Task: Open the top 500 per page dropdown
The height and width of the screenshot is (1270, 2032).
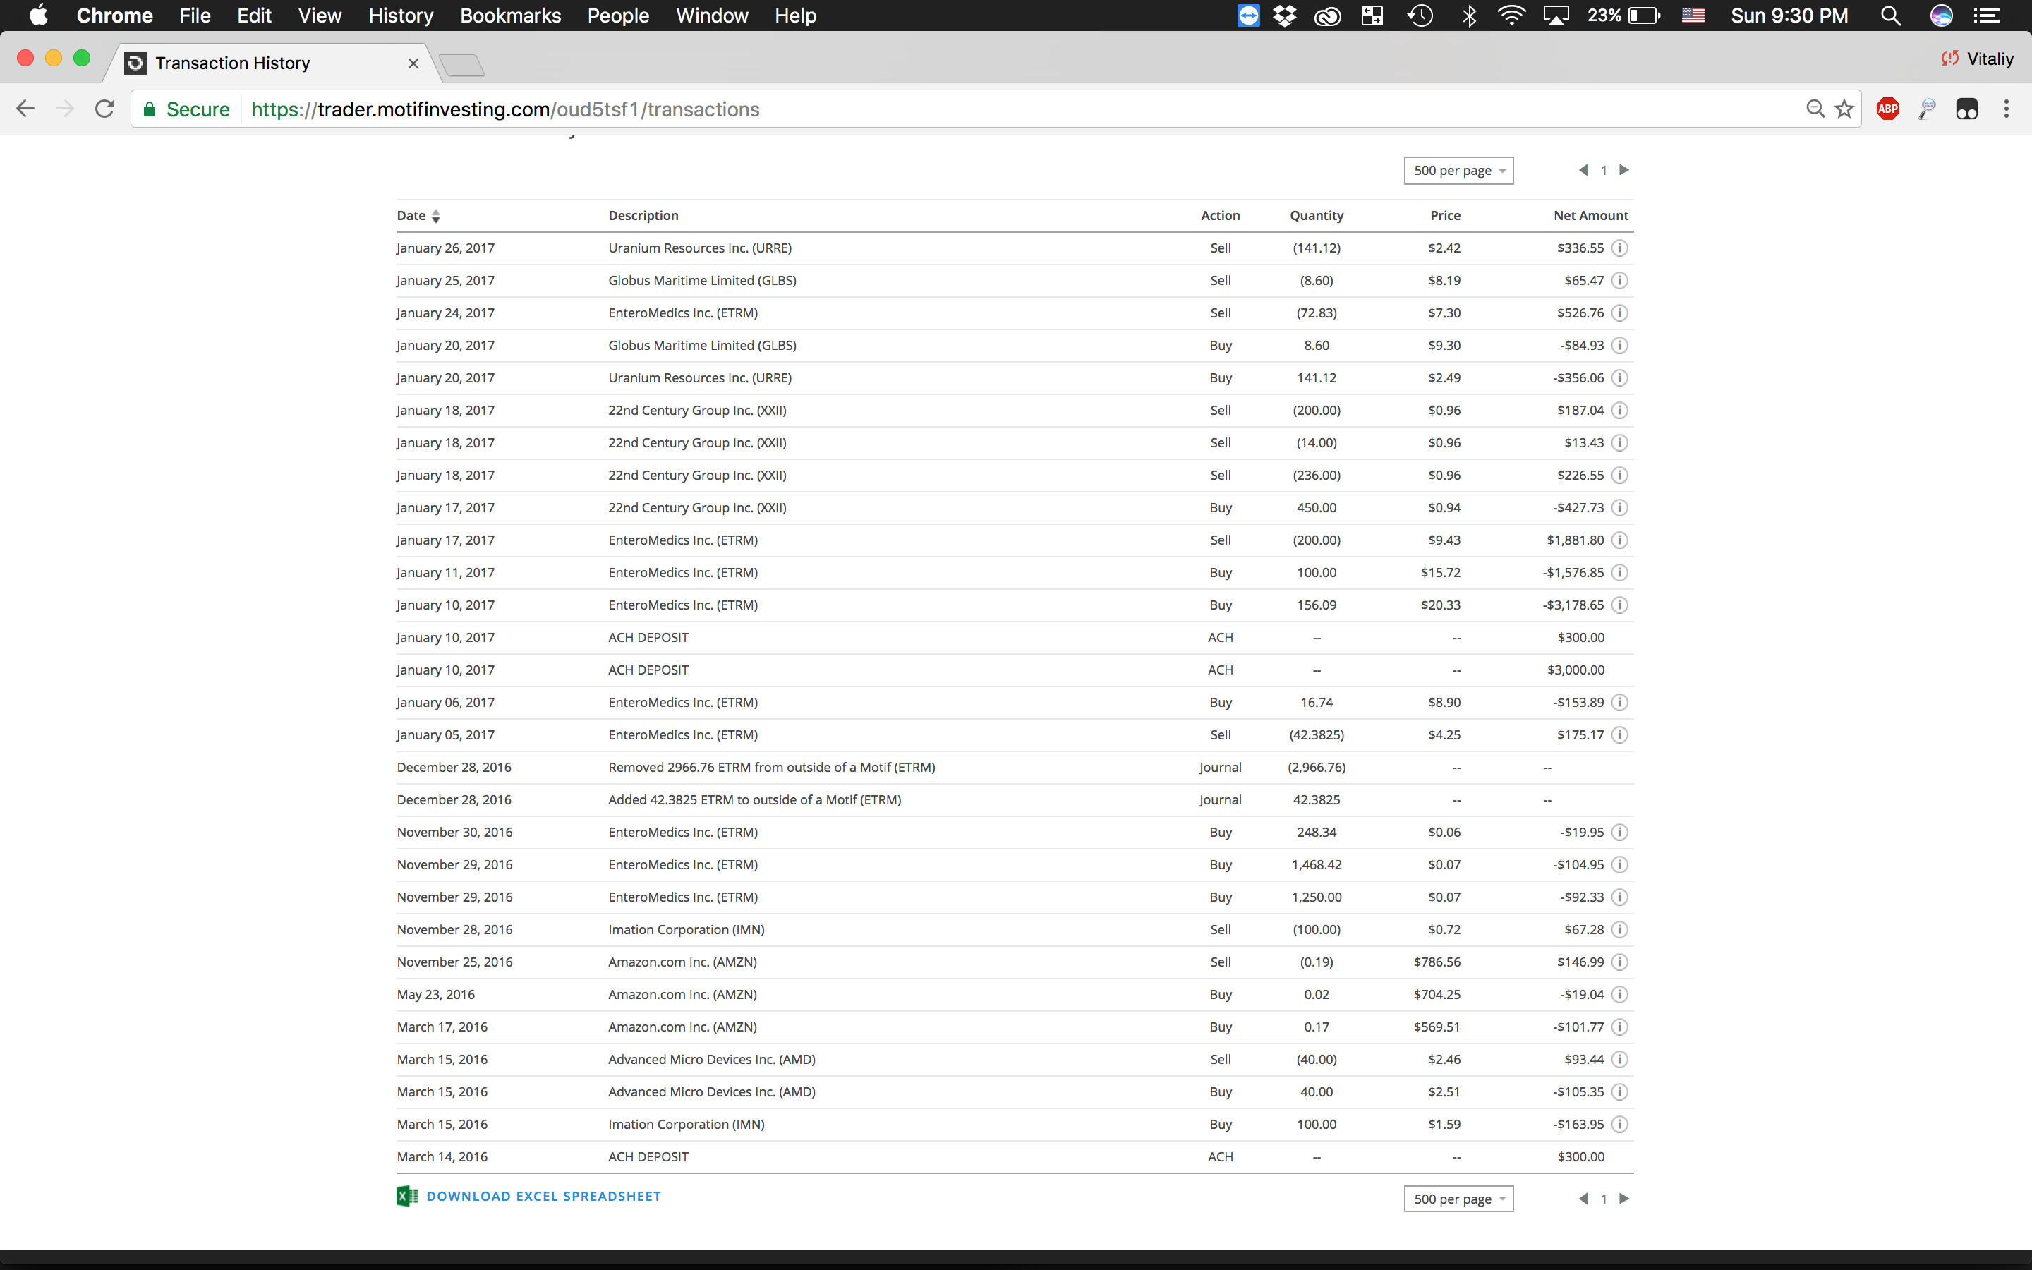Action: [1458, 171]
